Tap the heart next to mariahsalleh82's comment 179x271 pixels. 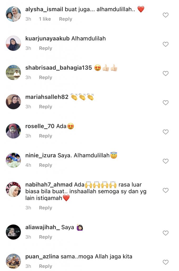(x=165, y=103)
